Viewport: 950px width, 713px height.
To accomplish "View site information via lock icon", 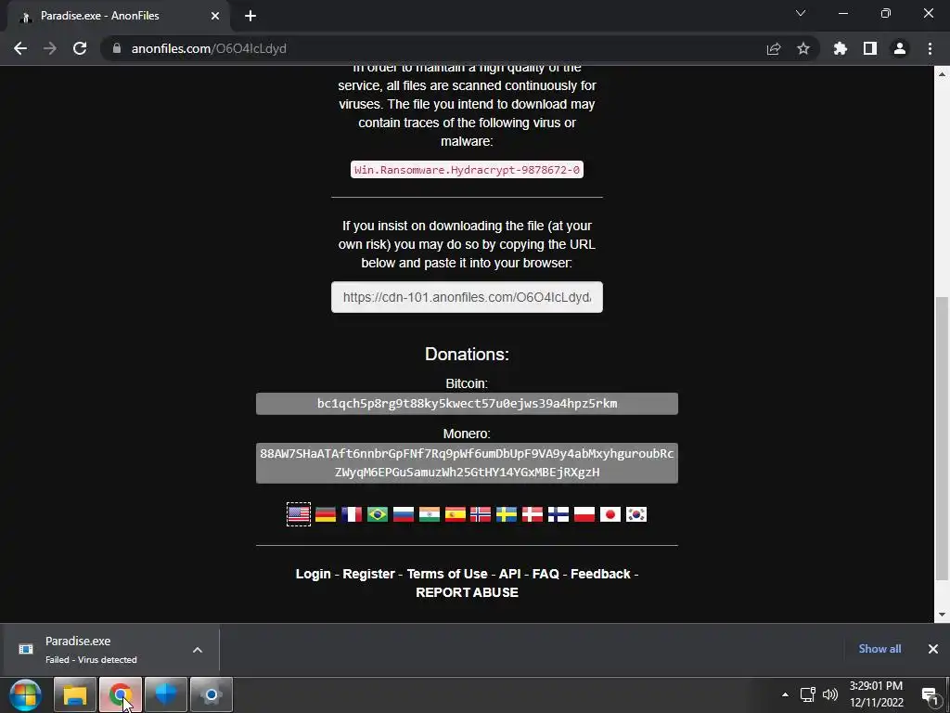I will click(117, 48).
